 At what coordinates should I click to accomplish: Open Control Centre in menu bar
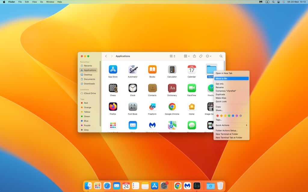point(279,2)
